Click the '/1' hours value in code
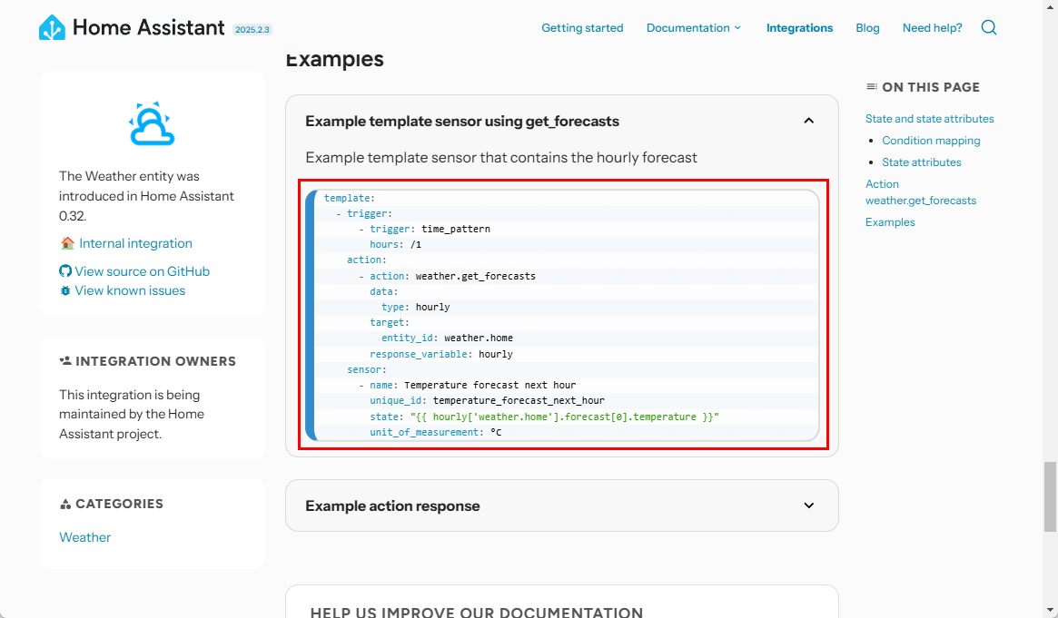1058x618 pixels. [416, 244]
